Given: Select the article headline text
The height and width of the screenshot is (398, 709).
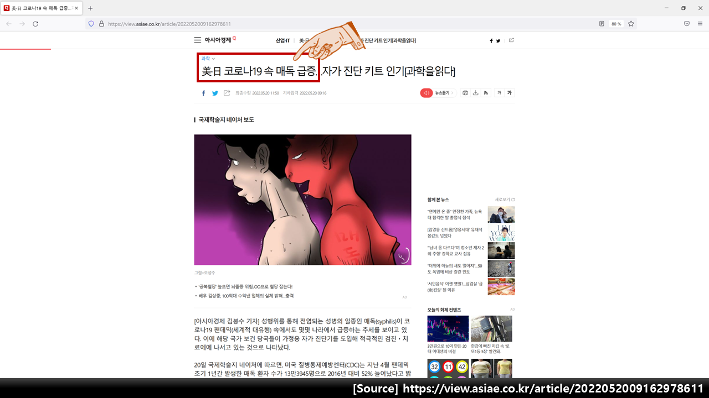Looking at the screenshot, I should [x=328, y=71].
